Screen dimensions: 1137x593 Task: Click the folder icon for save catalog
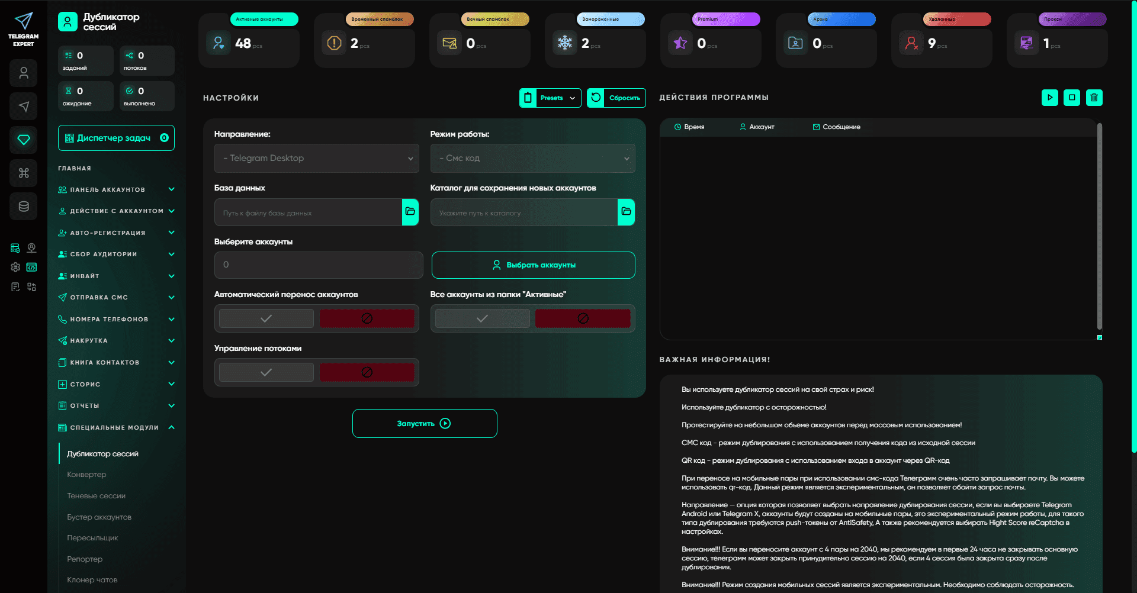626,212
